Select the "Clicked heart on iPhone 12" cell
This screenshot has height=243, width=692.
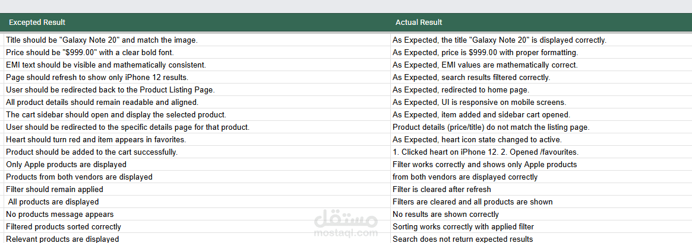tap(485, 152)
